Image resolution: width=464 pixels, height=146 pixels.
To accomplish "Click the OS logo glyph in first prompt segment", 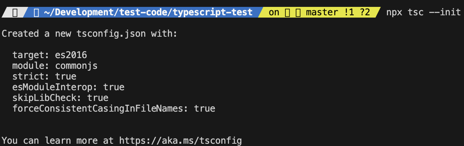I will tap(15, 13).
